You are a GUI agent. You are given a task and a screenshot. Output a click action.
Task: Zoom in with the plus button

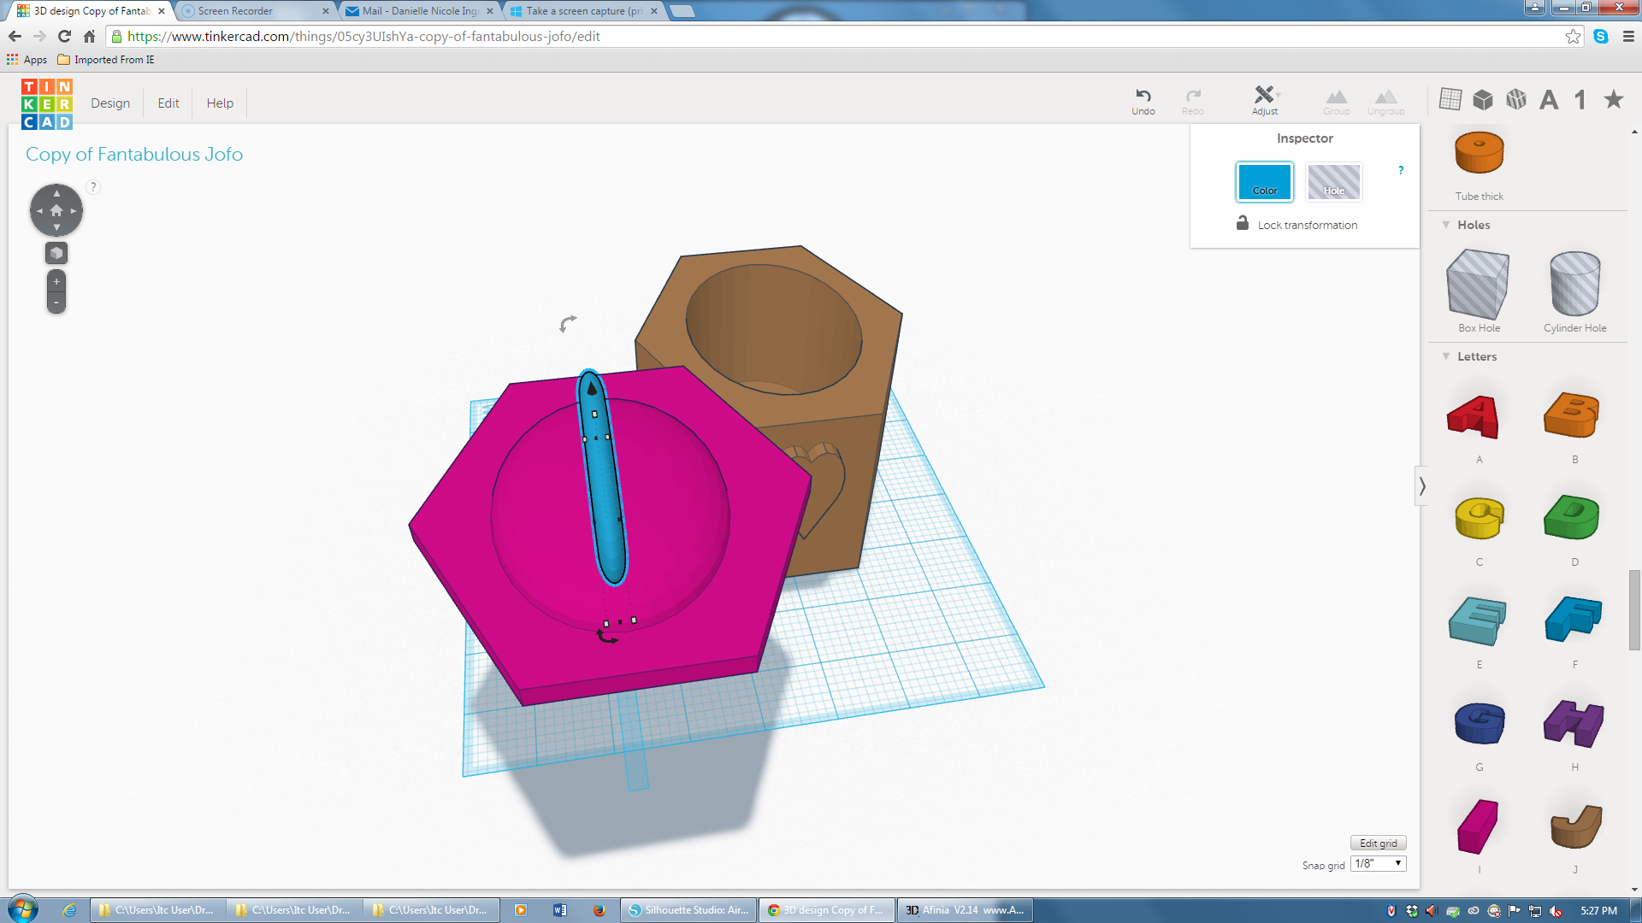tap(56, 281)
